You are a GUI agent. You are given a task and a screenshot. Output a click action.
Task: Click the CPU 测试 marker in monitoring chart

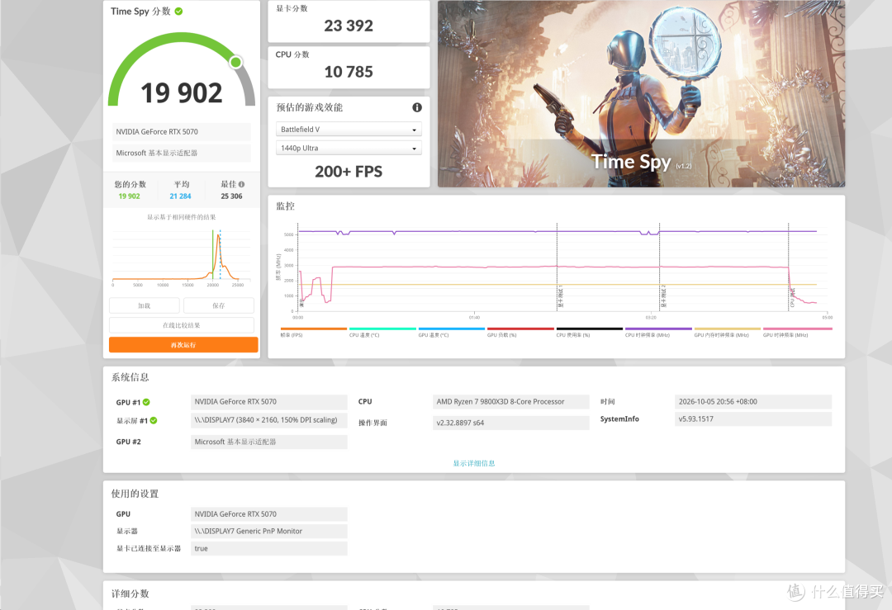792,298
